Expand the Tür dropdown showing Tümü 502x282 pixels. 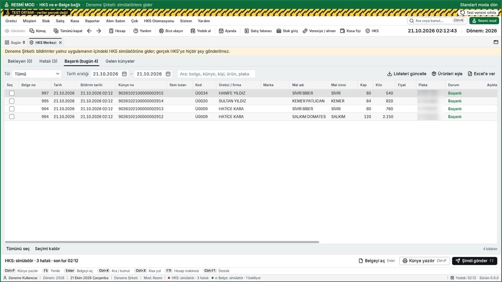pos(37,74)
